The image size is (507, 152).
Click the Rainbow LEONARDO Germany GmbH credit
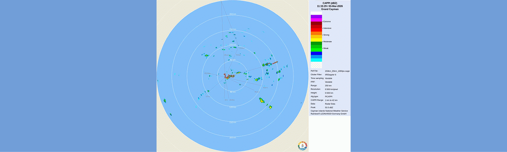tap(329, 114)
